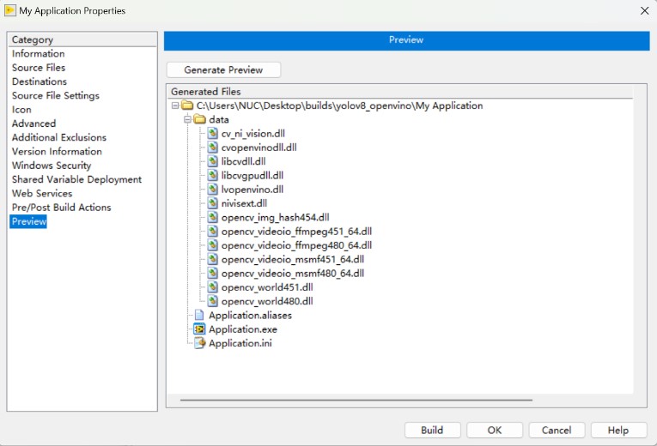This screenshot has height=446, width=657.
Task: Collapse the root My Application path node
Action: (175, 106)
